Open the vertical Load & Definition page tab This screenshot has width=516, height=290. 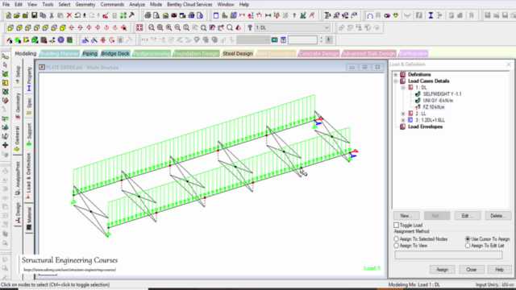click(x=29, y=176)
